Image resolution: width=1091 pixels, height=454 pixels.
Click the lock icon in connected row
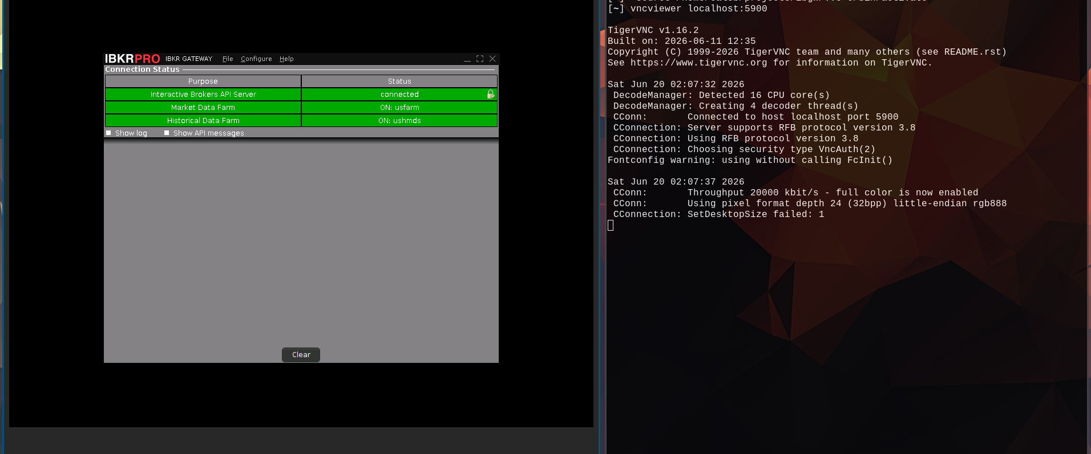(x=491, y=94)
